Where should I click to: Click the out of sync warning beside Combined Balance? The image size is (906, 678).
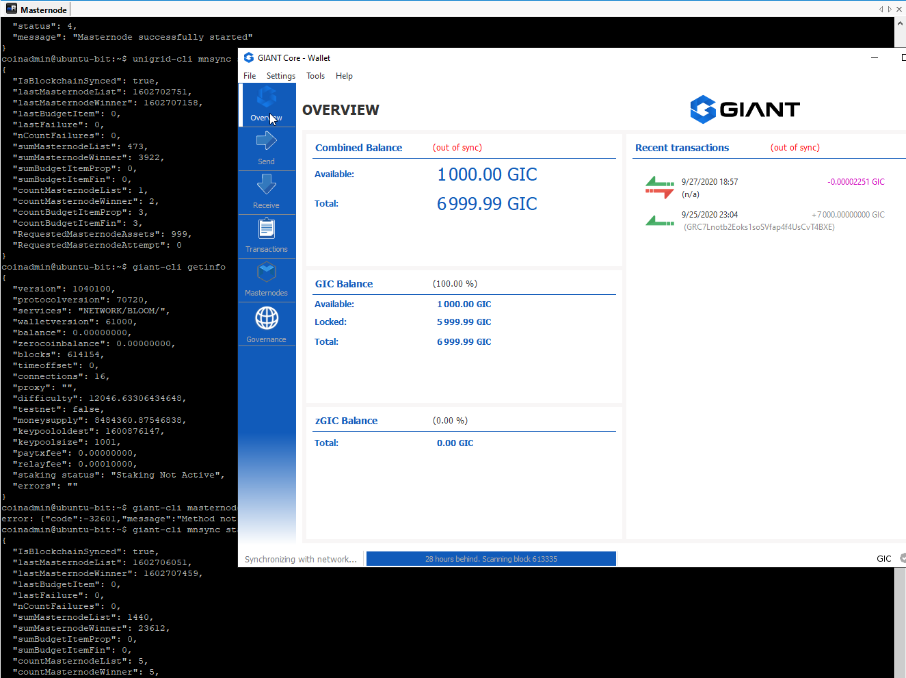coord(457,148)
